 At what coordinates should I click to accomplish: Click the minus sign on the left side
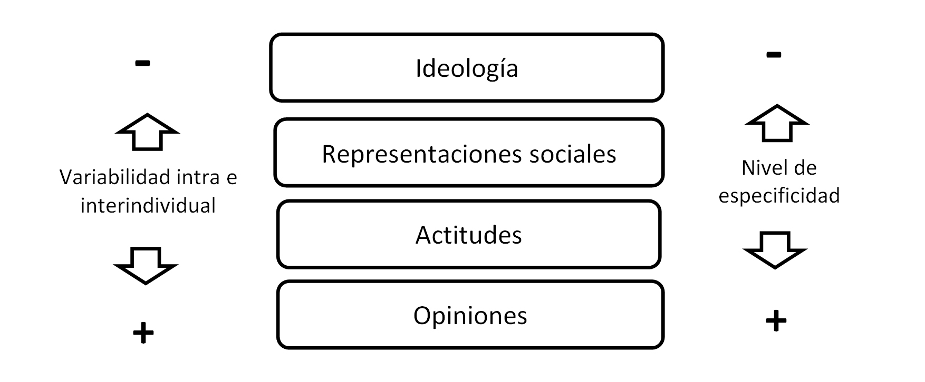(142, 64)
